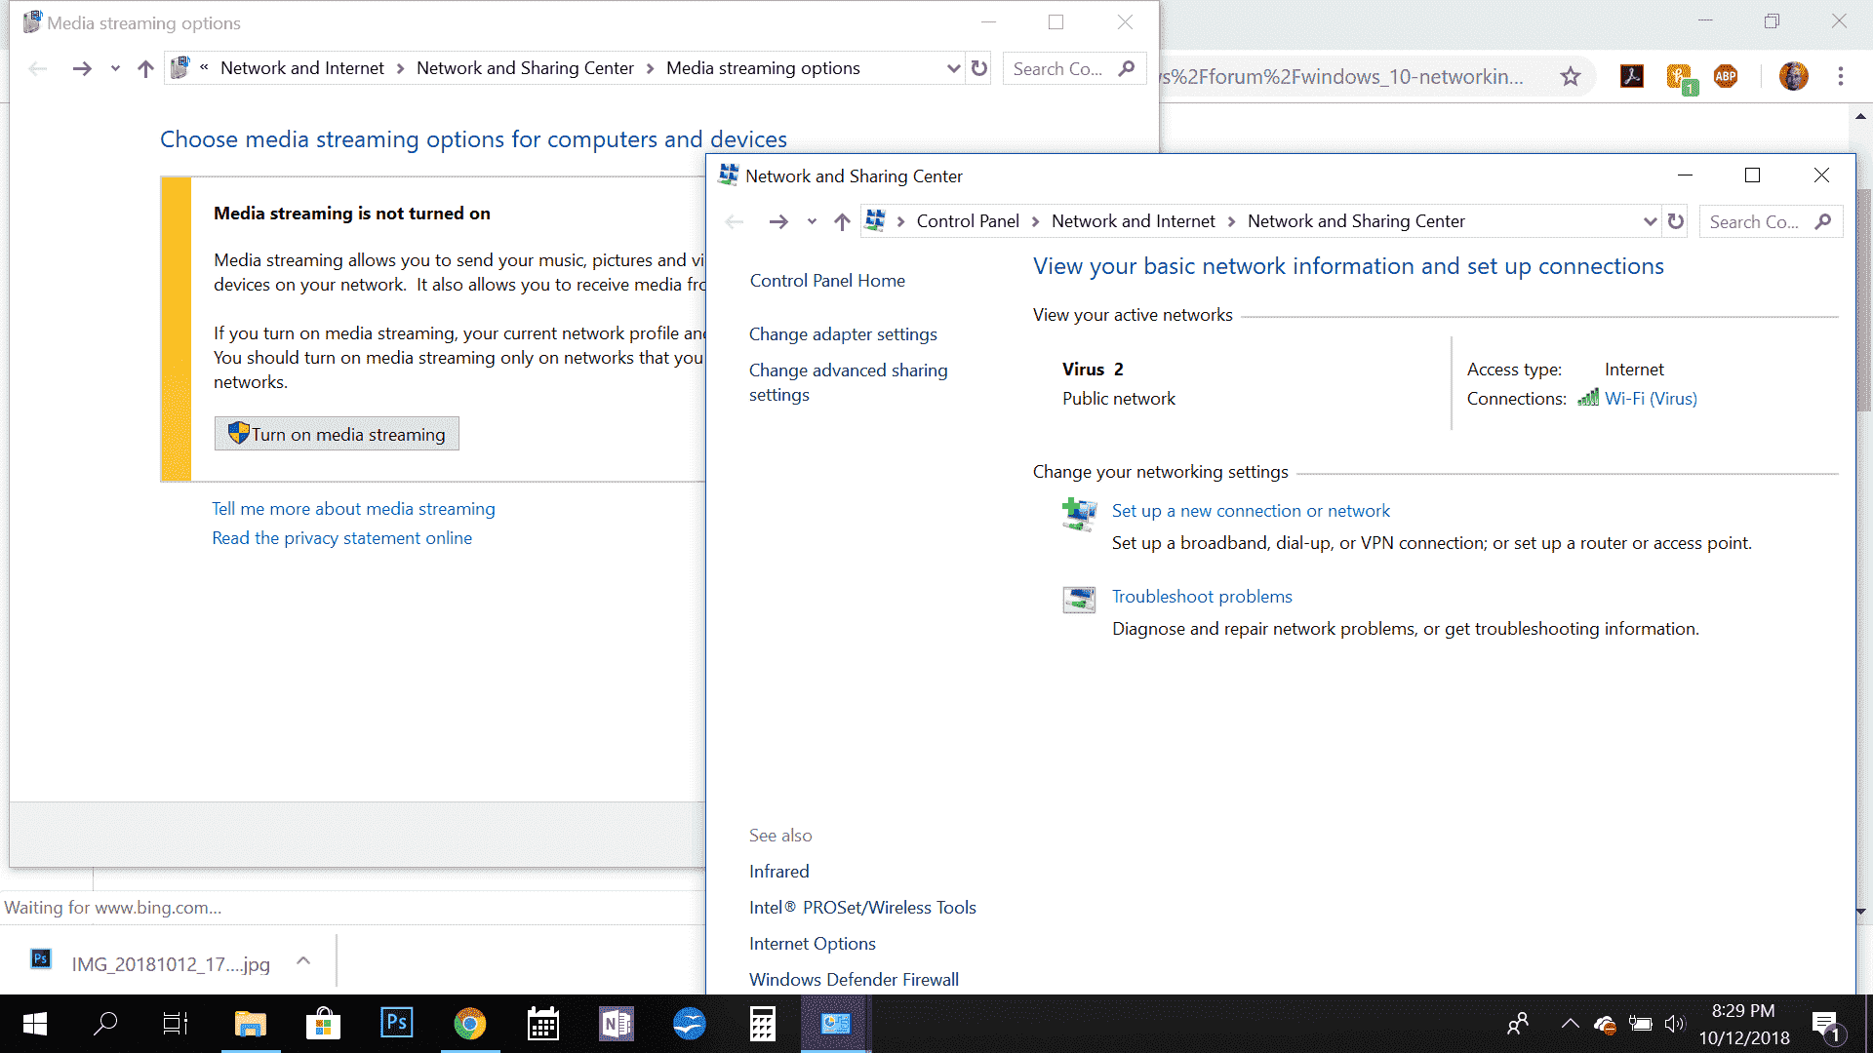The width and height of the screenshot is (1873, 1053).
Task: Open Wi-Fi (Virus) connection link
Action: coord(1650,399)
